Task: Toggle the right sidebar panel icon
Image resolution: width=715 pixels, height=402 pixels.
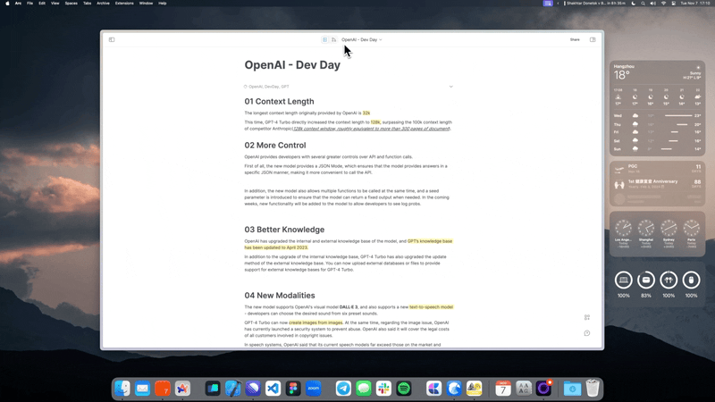Action: click(593, 39)
